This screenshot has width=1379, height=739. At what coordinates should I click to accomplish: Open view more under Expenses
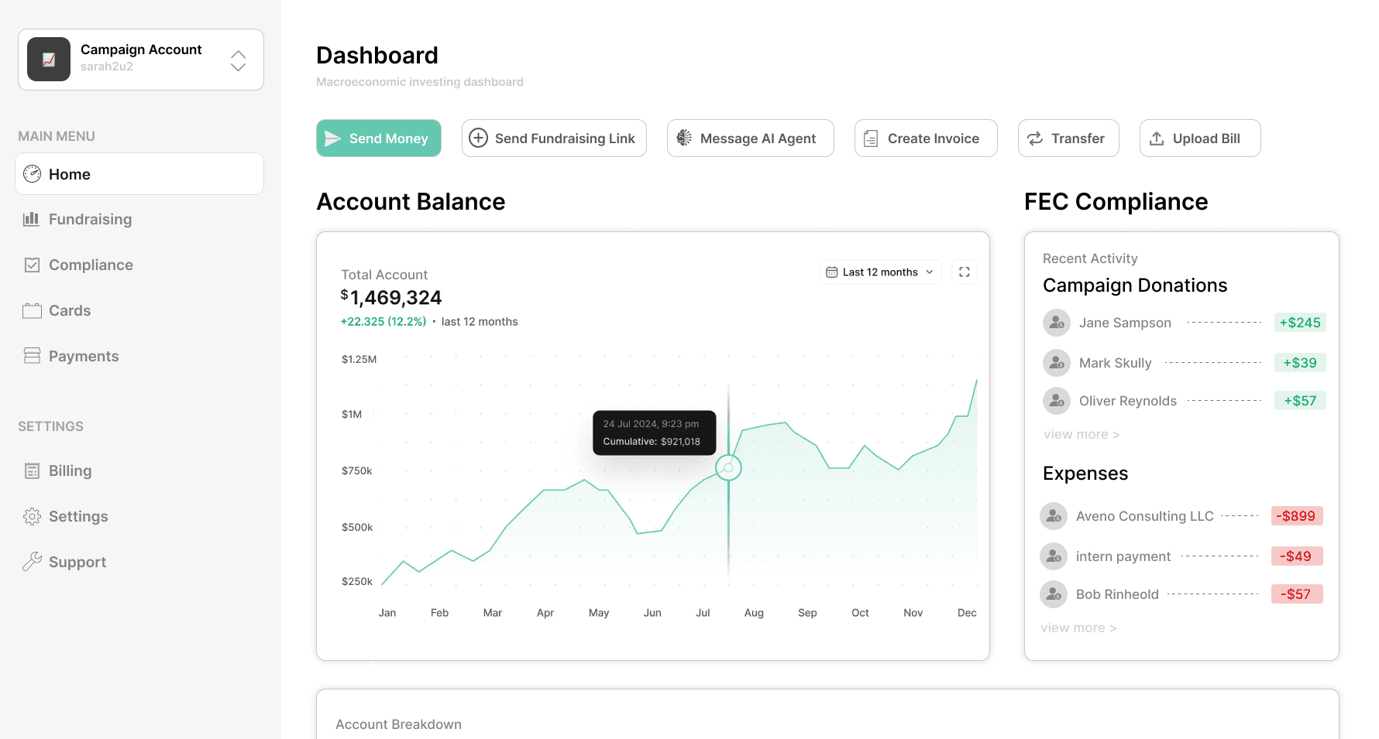click(x=1078, y=627)
